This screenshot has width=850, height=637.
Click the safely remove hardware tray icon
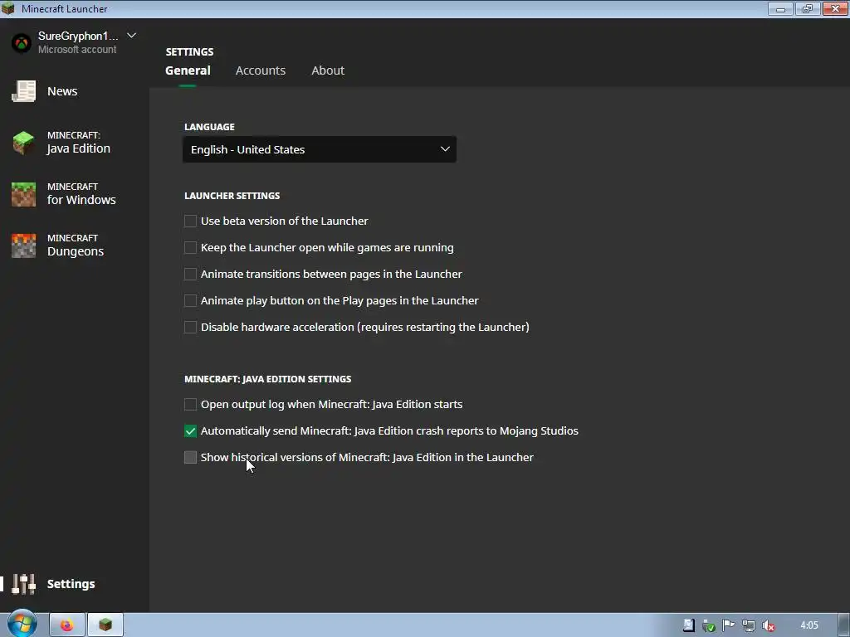(709, 625)
